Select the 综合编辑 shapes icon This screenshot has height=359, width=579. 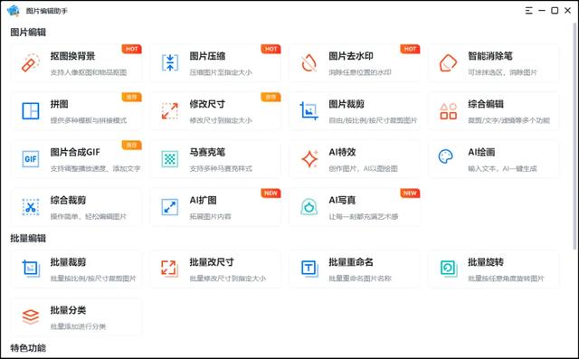point(449,110)
